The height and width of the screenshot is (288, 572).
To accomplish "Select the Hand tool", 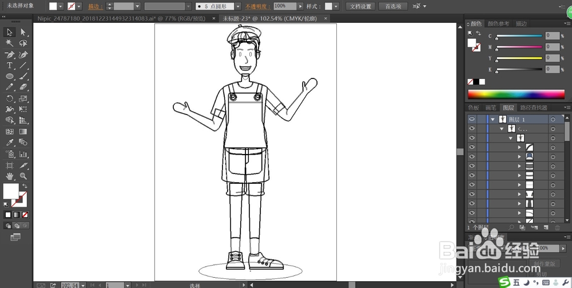I will (x=10, y=176).
